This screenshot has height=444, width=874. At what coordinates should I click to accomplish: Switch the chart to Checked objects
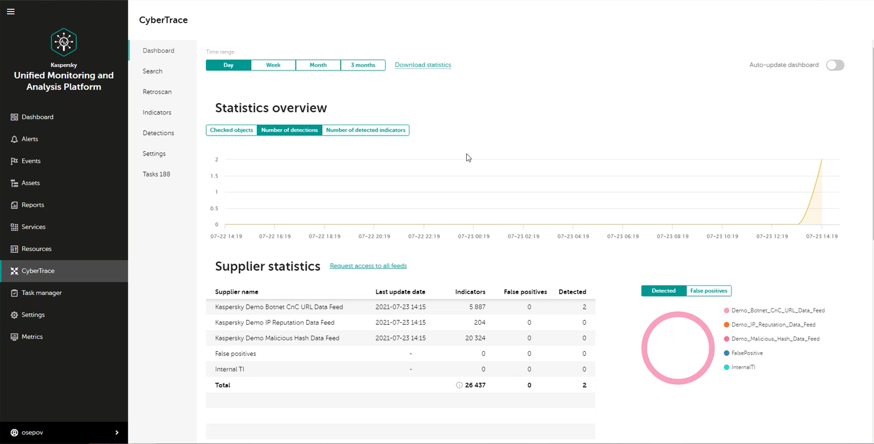[x=231, y=130]
